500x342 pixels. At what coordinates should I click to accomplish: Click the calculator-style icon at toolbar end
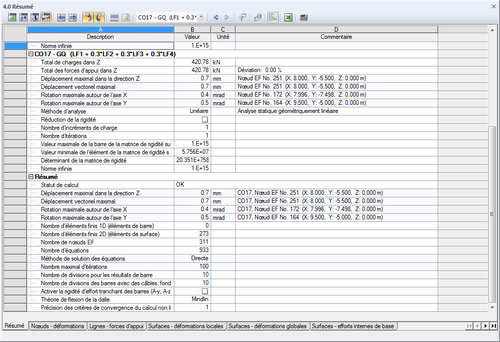point(304,17)
